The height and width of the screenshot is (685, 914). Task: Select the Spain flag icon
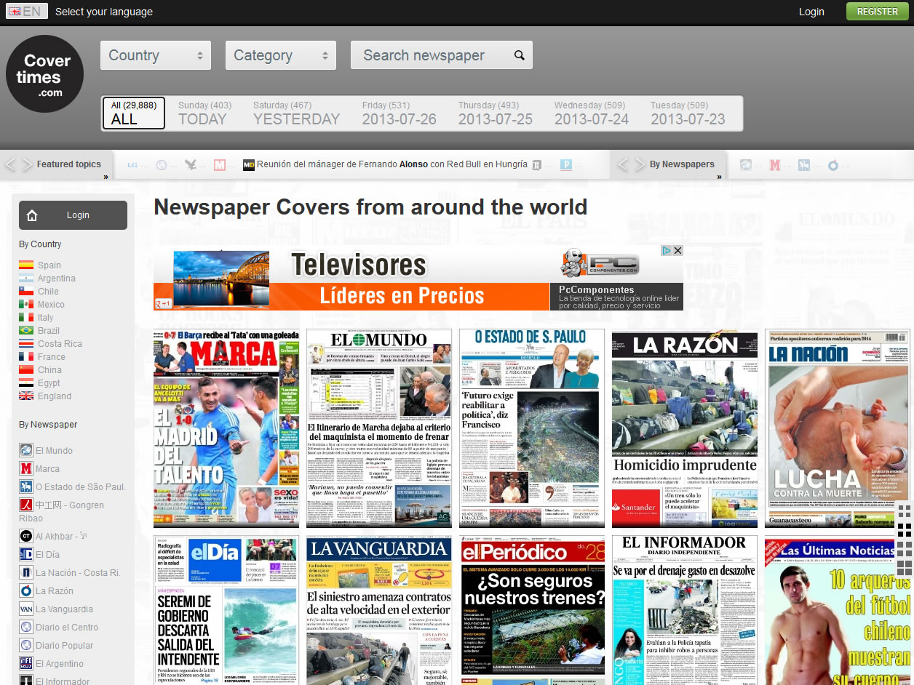26,265
